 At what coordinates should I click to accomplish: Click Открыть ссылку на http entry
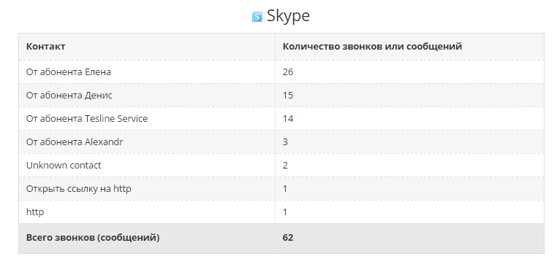[x=78, y=189]
